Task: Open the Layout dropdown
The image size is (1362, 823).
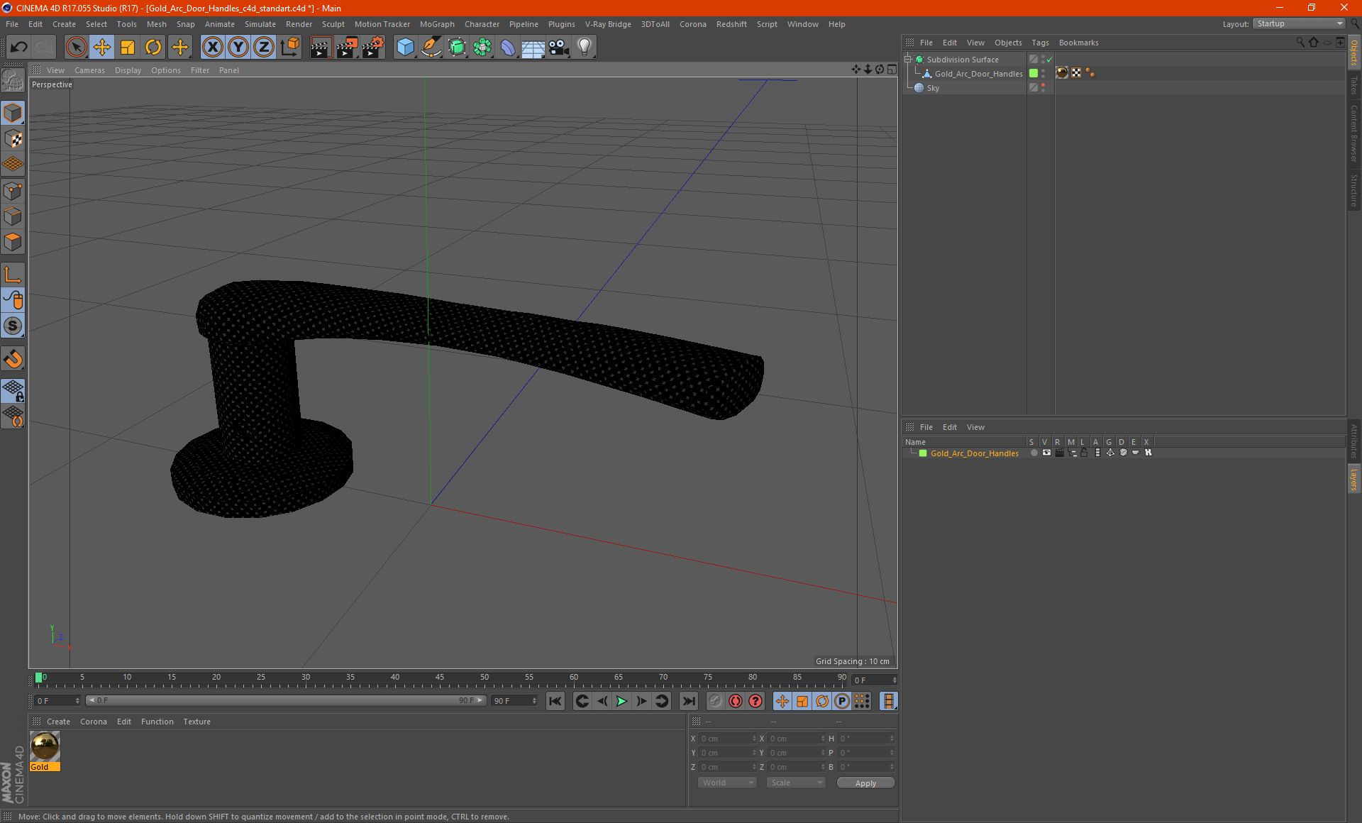Action: pyautogui.click(x=1299, y=23)
